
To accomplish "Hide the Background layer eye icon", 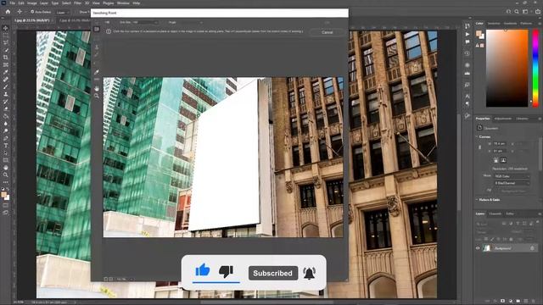I will point(478,248).
